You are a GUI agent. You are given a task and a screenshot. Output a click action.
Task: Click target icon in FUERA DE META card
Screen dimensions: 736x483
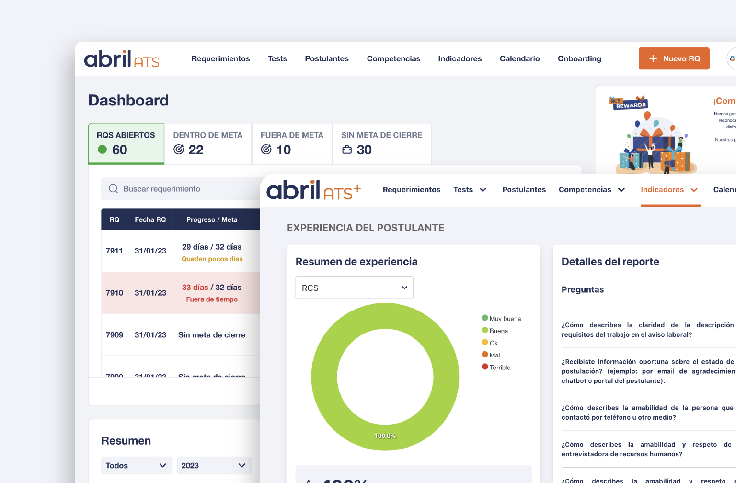coord(266,149)
